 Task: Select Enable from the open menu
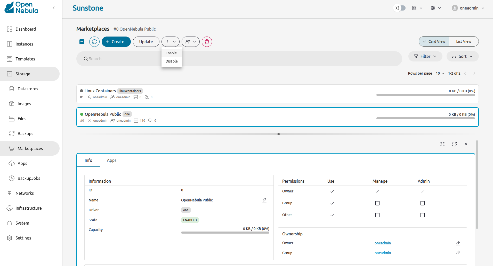click(x=171, y=53)
